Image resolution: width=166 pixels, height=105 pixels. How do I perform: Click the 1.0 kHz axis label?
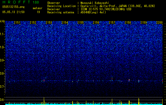pos(2,47)
